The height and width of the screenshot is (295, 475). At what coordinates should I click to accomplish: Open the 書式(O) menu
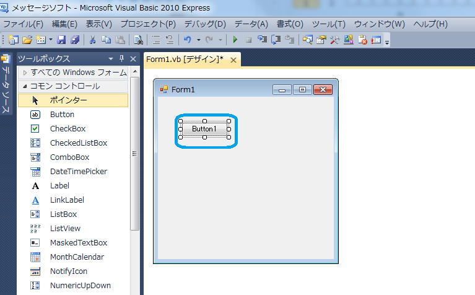[x=290, y=24]
